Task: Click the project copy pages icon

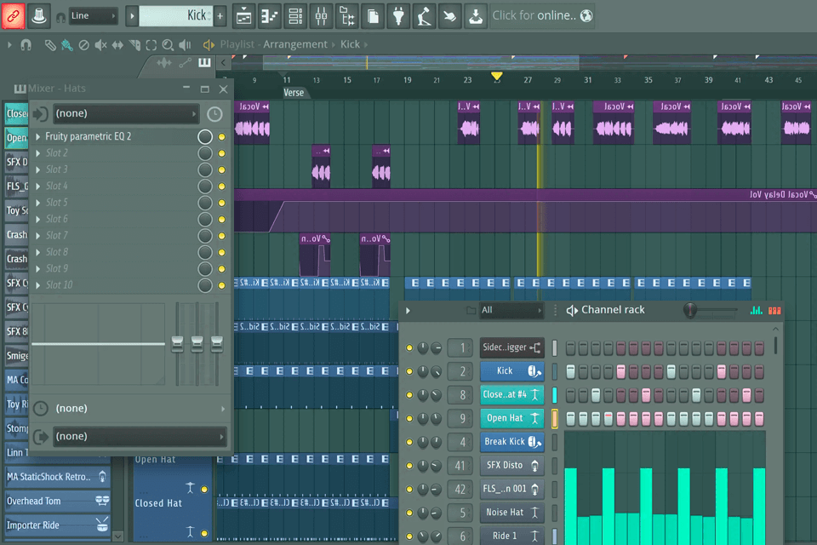Action: click(373, 16)
